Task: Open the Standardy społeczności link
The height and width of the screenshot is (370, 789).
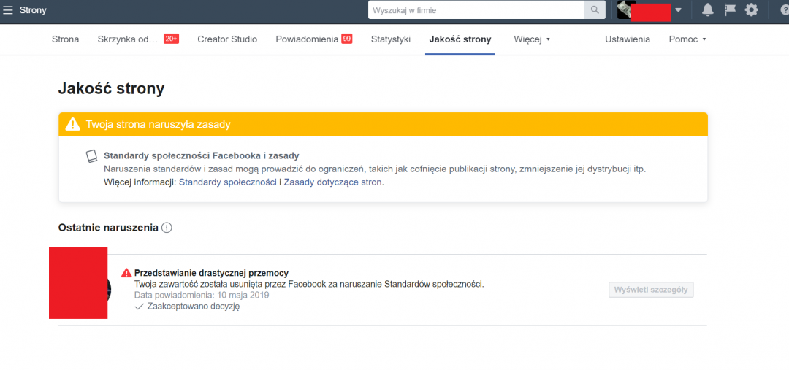Action: [x=228, y=182]
